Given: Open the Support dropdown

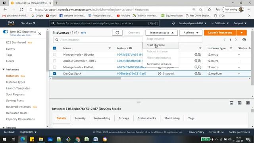Looking at the screenshot, I should tap(240, 23).
